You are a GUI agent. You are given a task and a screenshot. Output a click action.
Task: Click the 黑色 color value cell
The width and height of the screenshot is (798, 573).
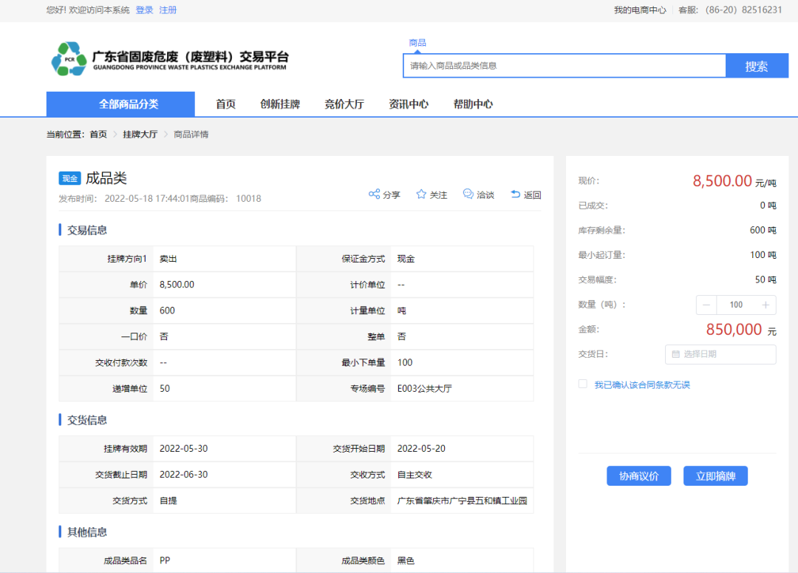tap(406, 560)
